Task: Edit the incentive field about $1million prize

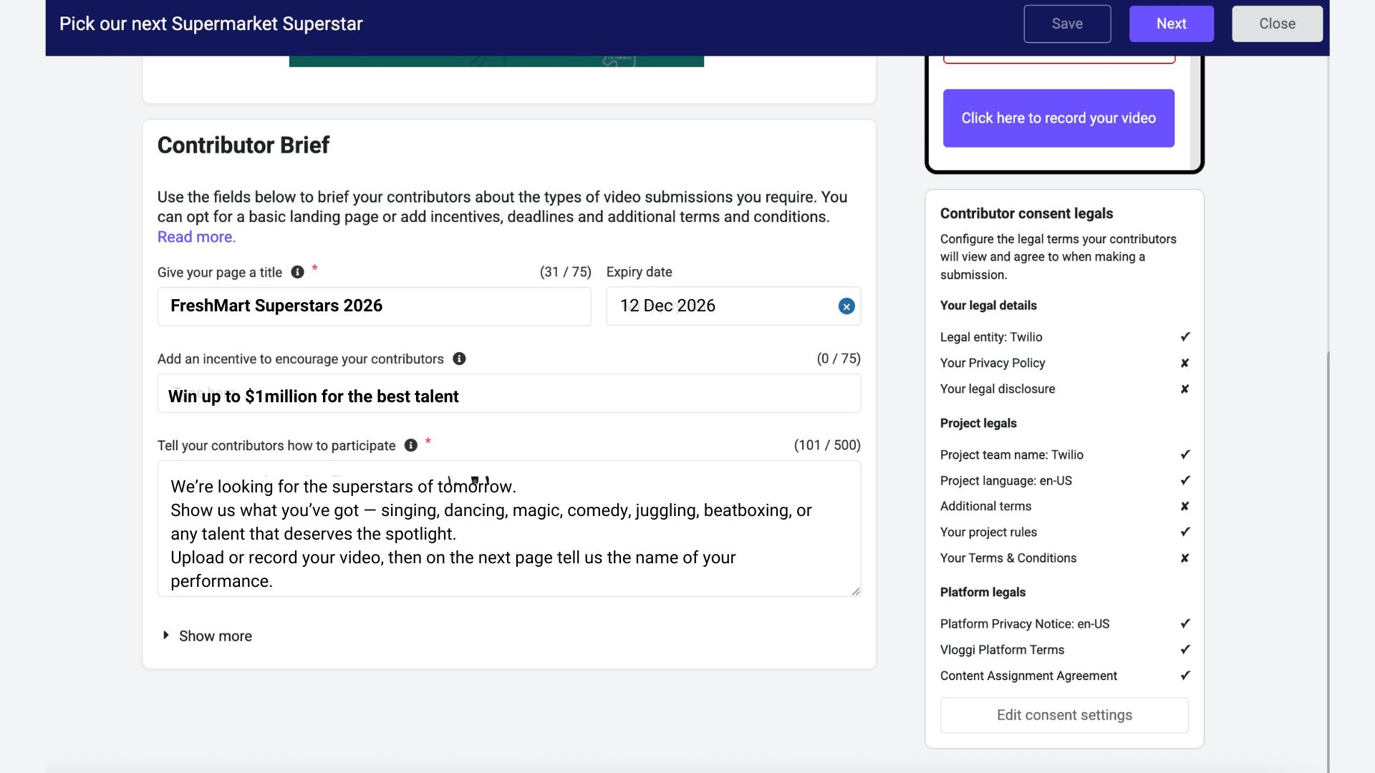Action: point(509,393)
